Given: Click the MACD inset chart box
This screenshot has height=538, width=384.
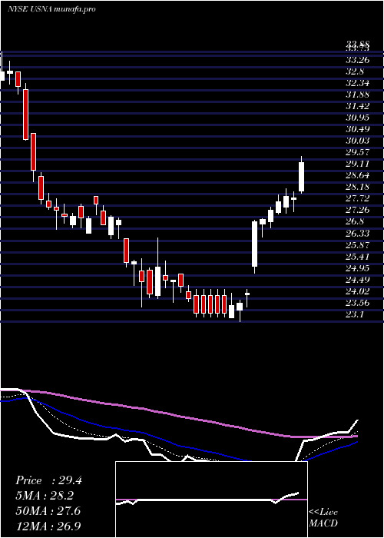Looking at the screenshot, I should [211, 500].
